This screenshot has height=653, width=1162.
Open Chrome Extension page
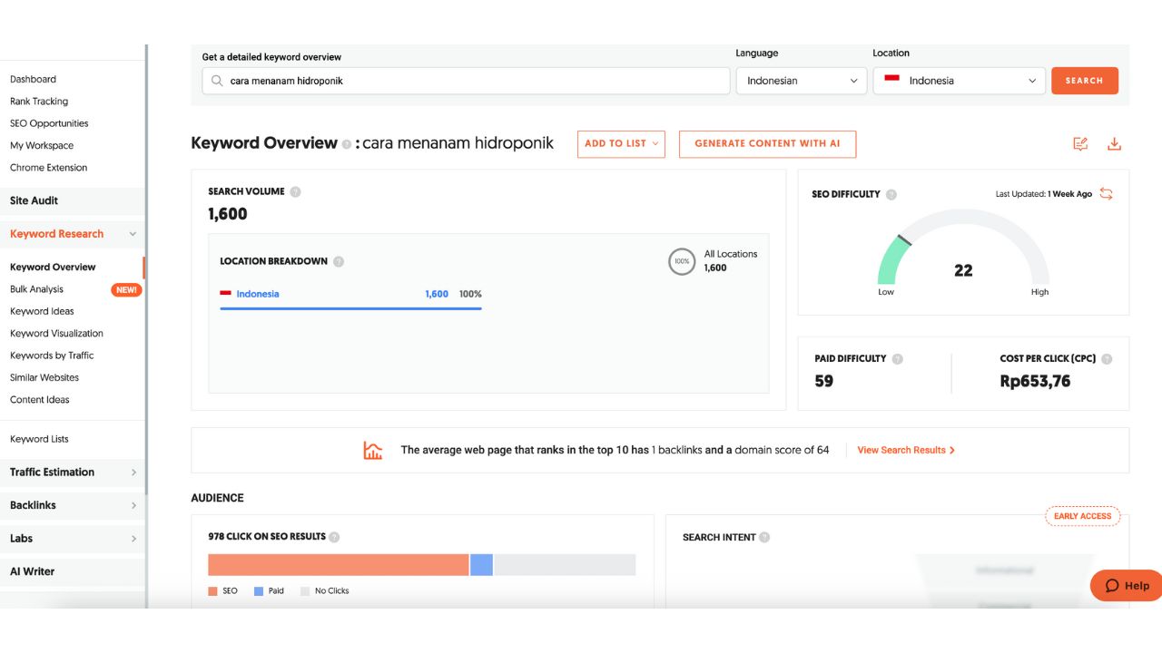(x=49, y=168)
